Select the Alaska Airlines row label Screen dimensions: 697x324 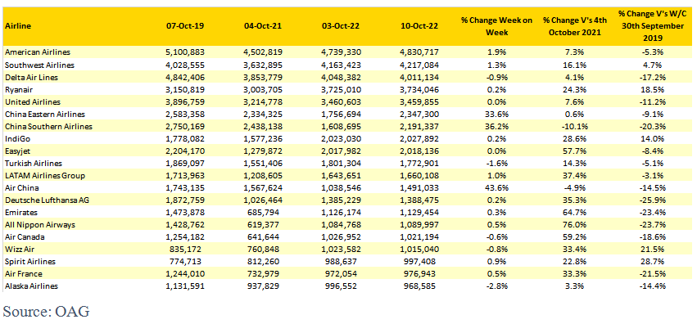click(x=32, y=286)
